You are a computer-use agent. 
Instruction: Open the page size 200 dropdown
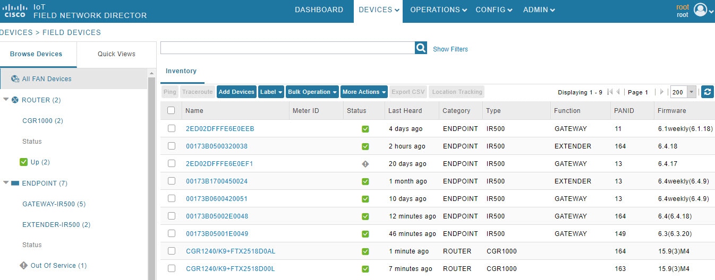(683, 92)
